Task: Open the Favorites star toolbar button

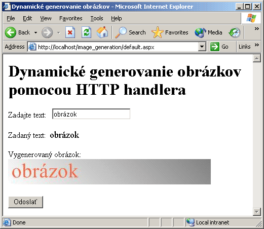Action: tap(170, 32)
